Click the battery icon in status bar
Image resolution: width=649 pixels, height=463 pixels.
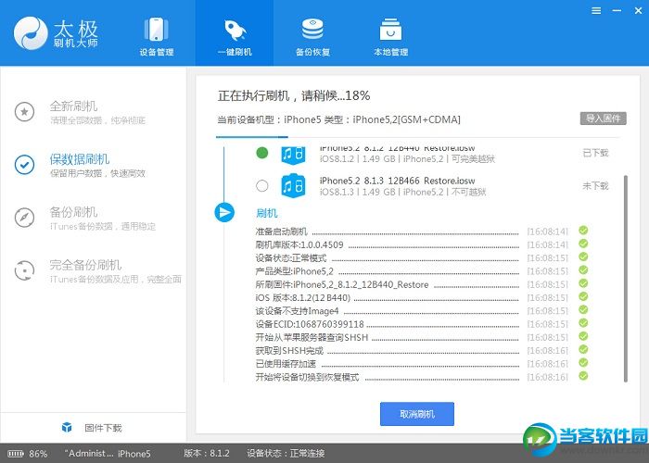[16, 454]
